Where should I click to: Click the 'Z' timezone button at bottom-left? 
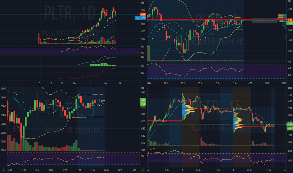[3, 170]
